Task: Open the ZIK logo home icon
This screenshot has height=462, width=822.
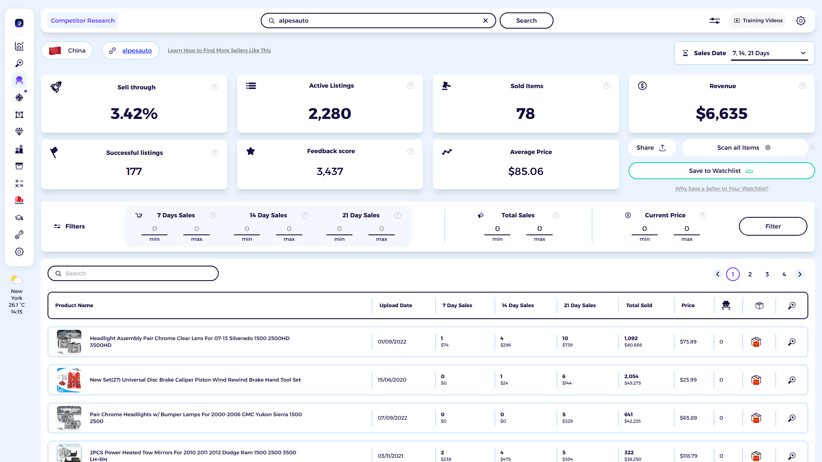Action: [x=19, y=23]
